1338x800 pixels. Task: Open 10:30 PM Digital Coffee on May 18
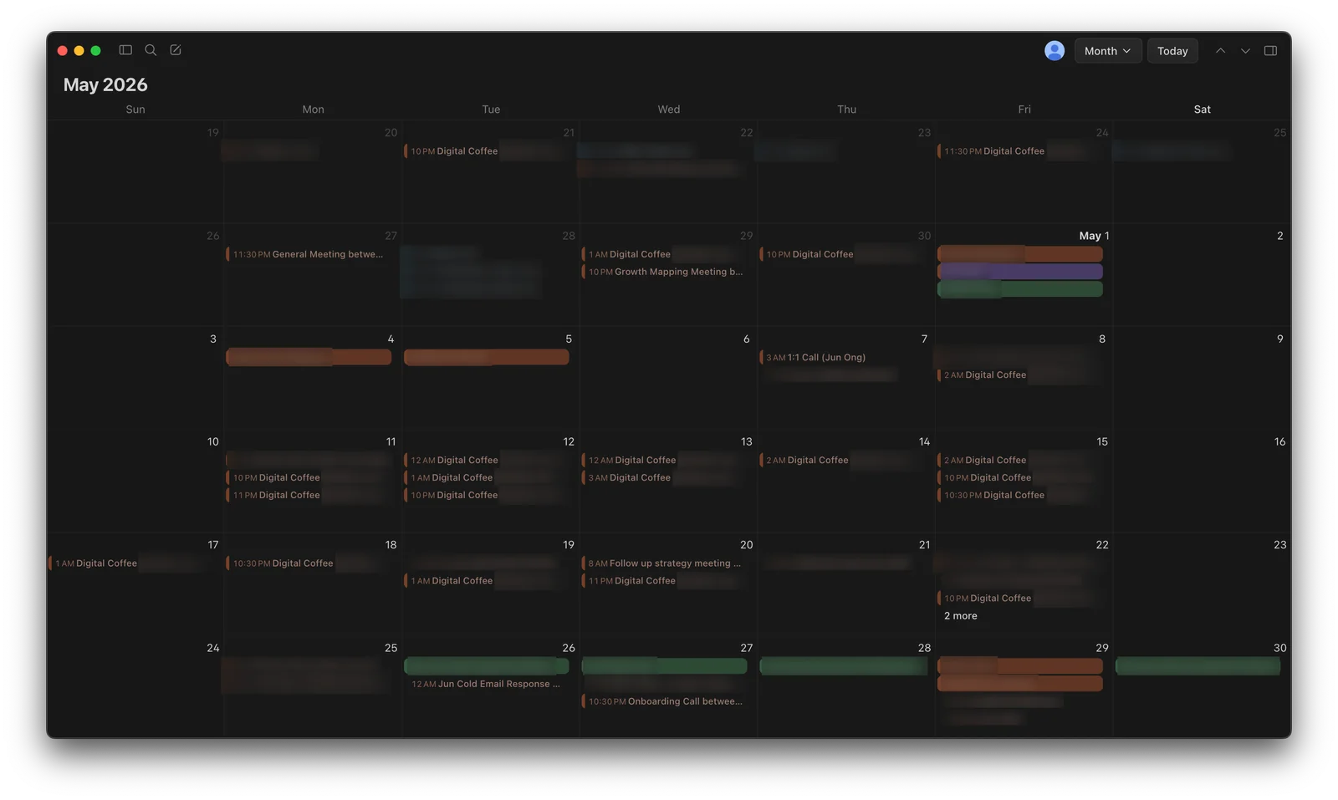[309, 563]
